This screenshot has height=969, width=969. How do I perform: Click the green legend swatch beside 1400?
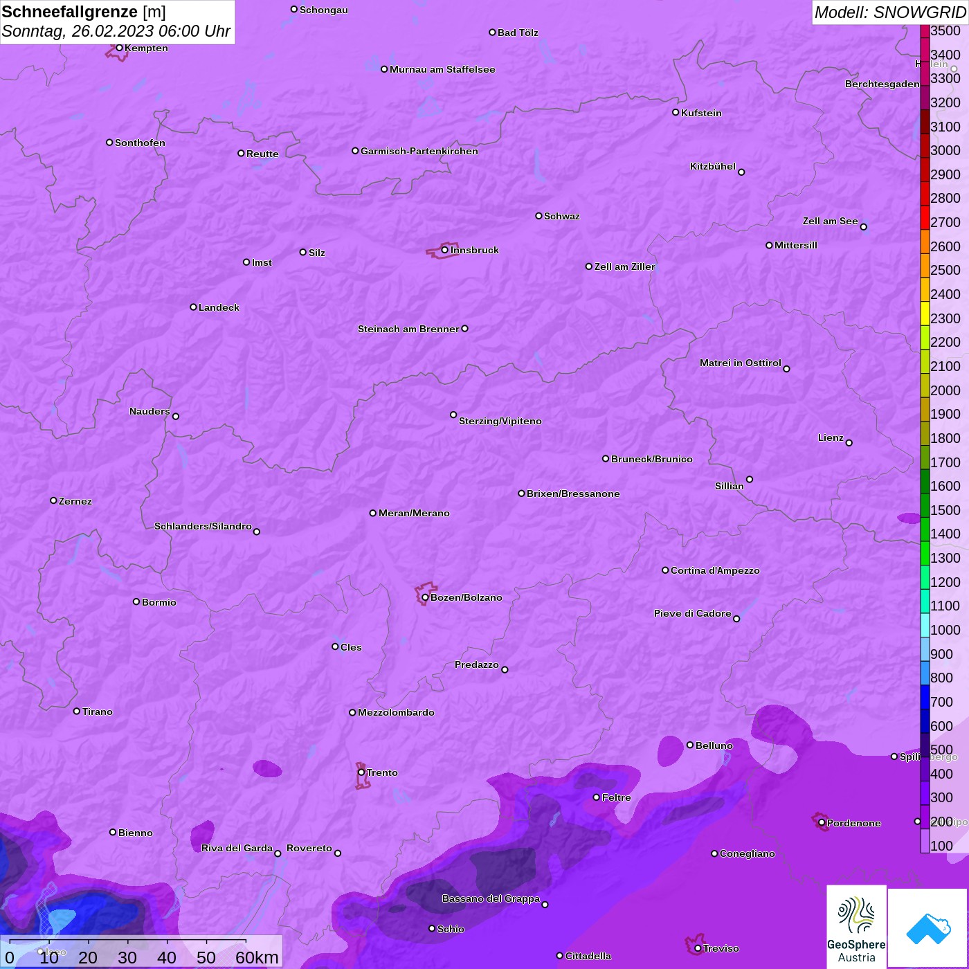point(925,529)
